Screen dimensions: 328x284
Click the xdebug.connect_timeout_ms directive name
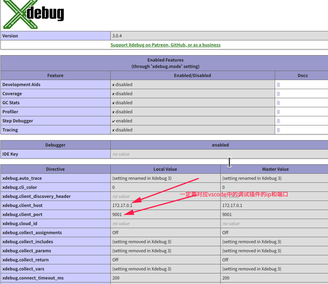[33, 278]
